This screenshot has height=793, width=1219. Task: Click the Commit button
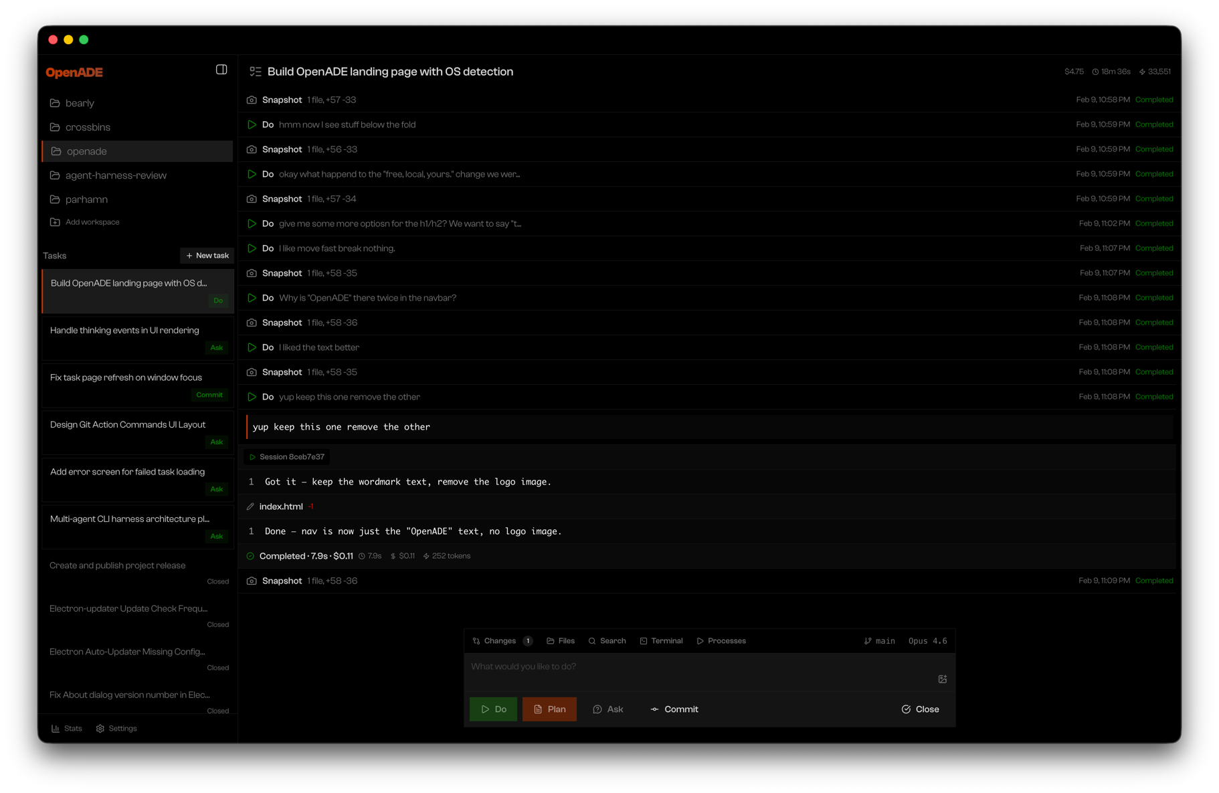674,709
